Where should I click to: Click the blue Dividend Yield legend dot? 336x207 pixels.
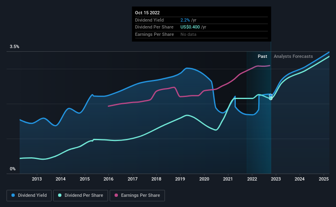[x=13, y=195]
